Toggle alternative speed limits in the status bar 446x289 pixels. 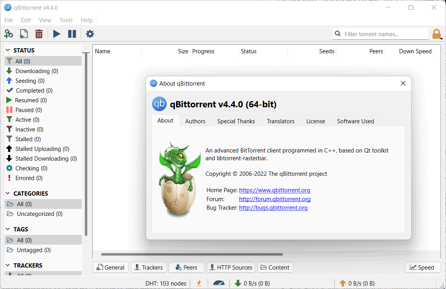point(199,283)
